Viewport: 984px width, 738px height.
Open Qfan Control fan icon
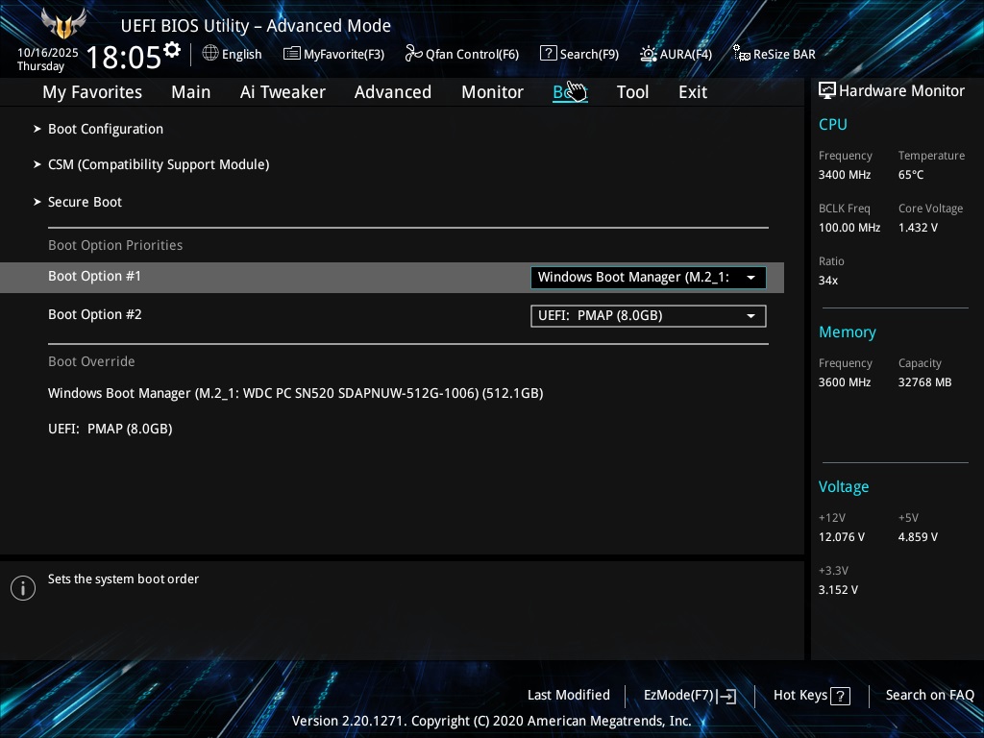pos(413,54)
